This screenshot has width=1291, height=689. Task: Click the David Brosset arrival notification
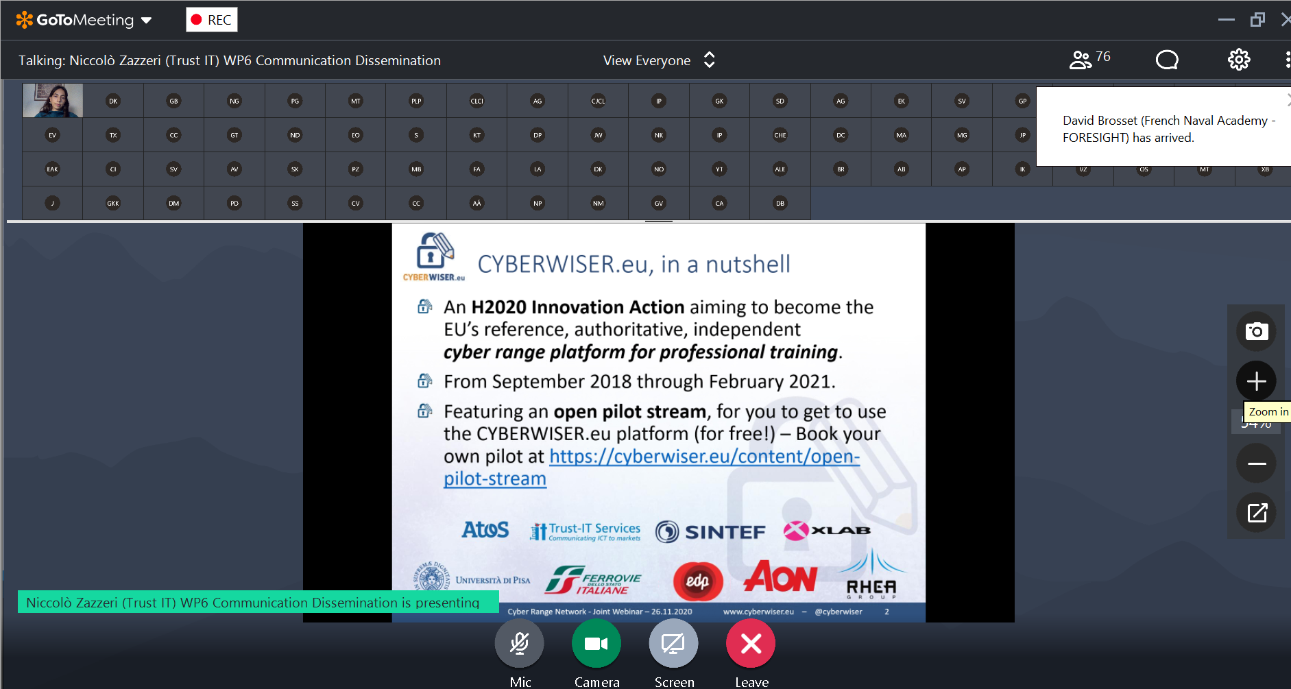[x=1163, y=129]
